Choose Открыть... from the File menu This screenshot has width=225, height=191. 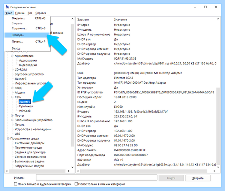point(27,18)
